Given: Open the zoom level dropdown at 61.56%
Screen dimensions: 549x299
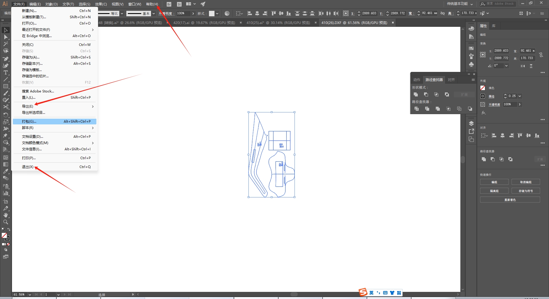Looking at the screenshot, I should pyautogui.click(x=30, y=294).
